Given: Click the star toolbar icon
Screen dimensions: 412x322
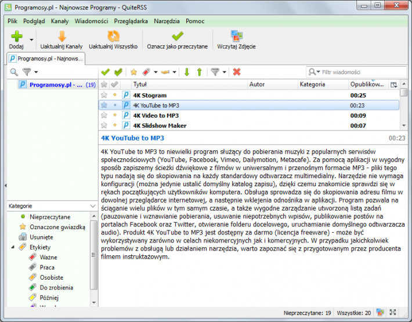Looking at the screenshot, I should [133, 72].
